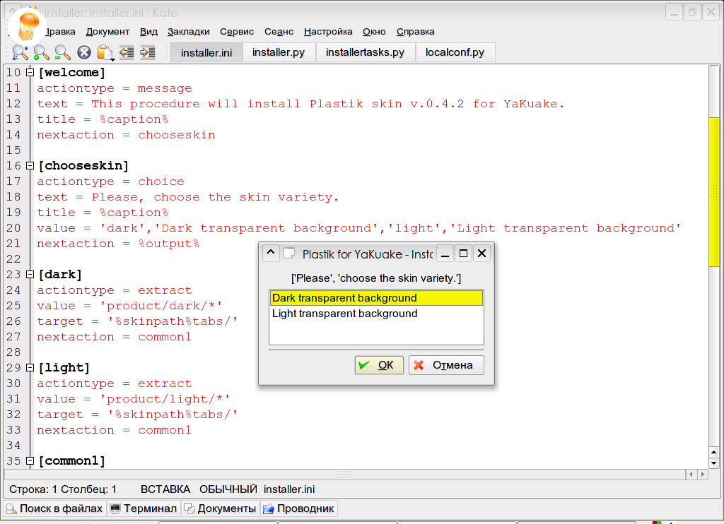Viewport: 724px width, 524px height.
Task: Click line "value = 'product/light/*'"
Action: (134, 399)
